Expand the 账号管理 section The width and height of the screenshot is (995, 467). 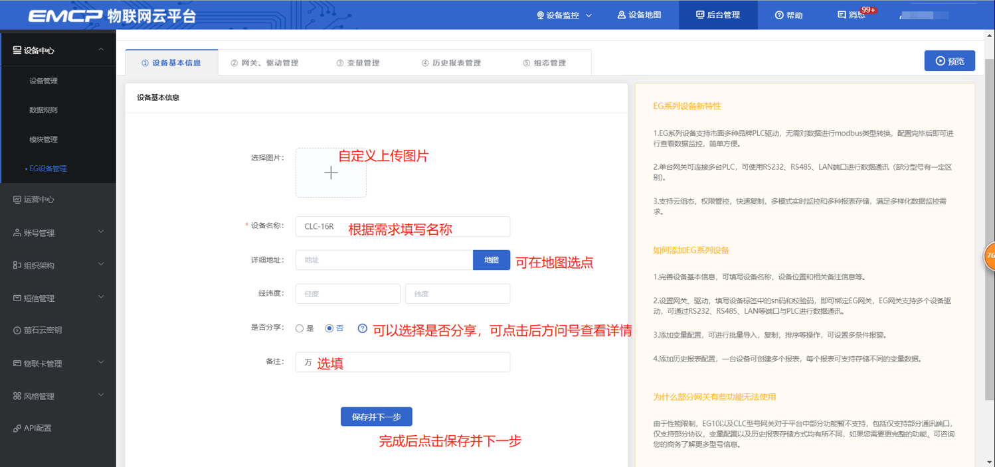pyautogui.click(x=101, y=232)
